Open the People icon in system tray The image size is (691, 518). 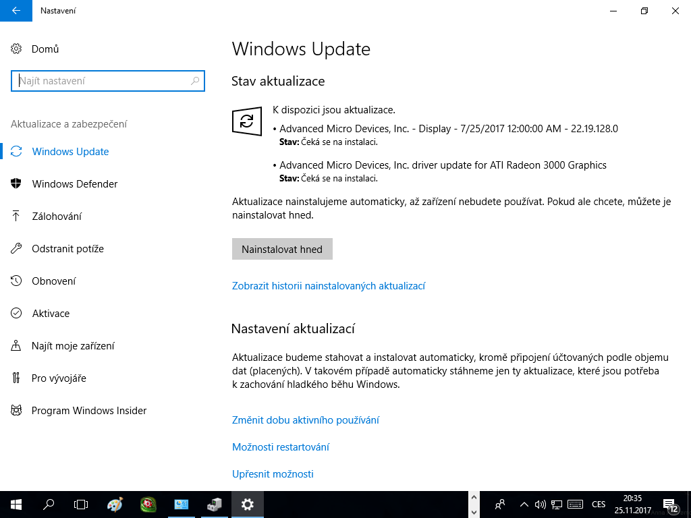(x=500, y=505)
